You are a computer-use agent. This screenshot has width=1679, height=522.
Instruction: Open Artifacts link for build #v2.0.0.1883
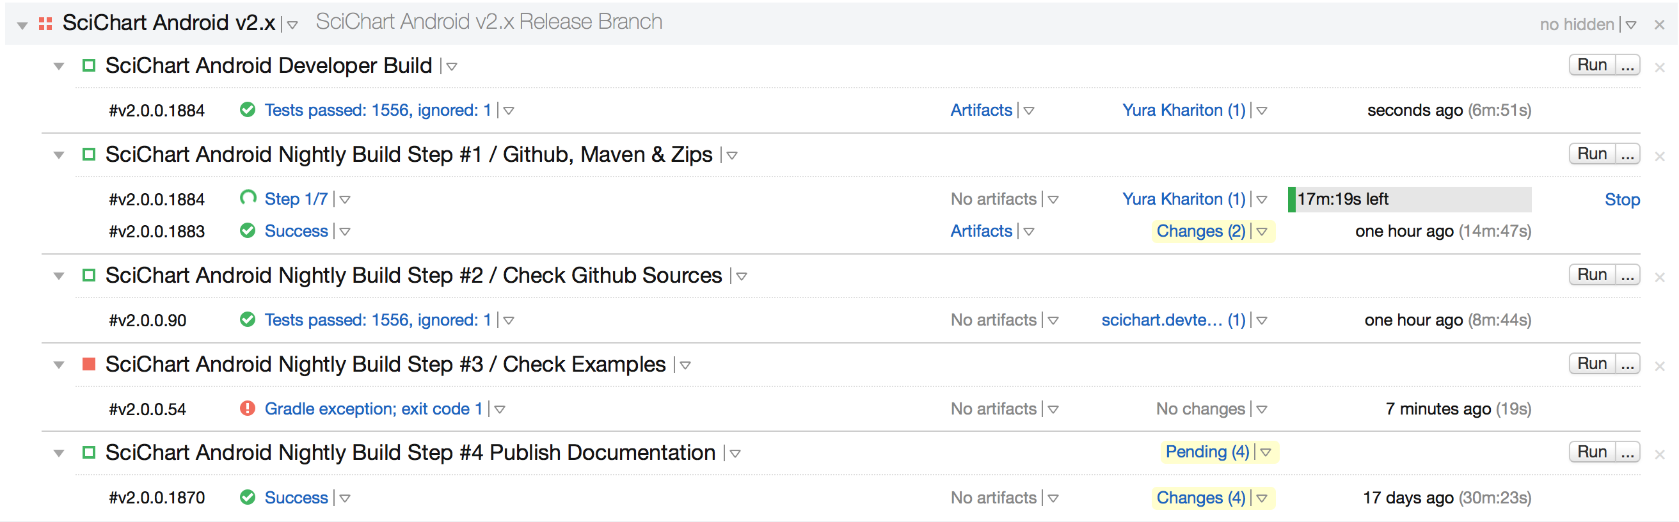point(981,231)
